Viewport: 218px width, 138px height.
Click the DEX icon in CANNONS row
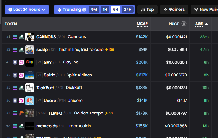pos(21,37)
